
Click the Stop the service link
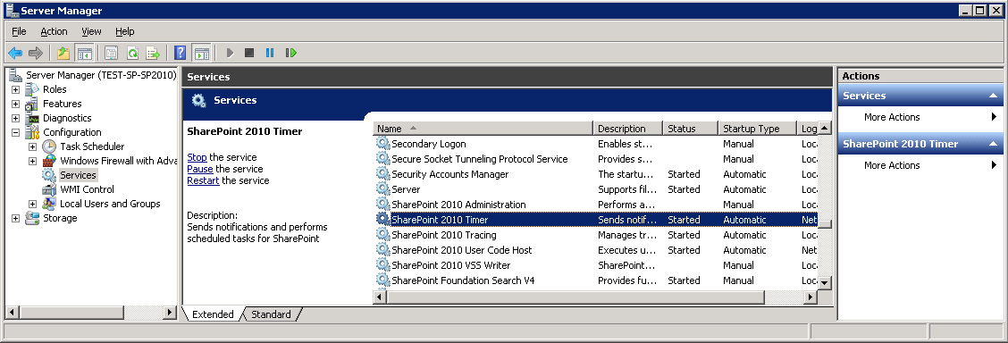click(197, 157)
